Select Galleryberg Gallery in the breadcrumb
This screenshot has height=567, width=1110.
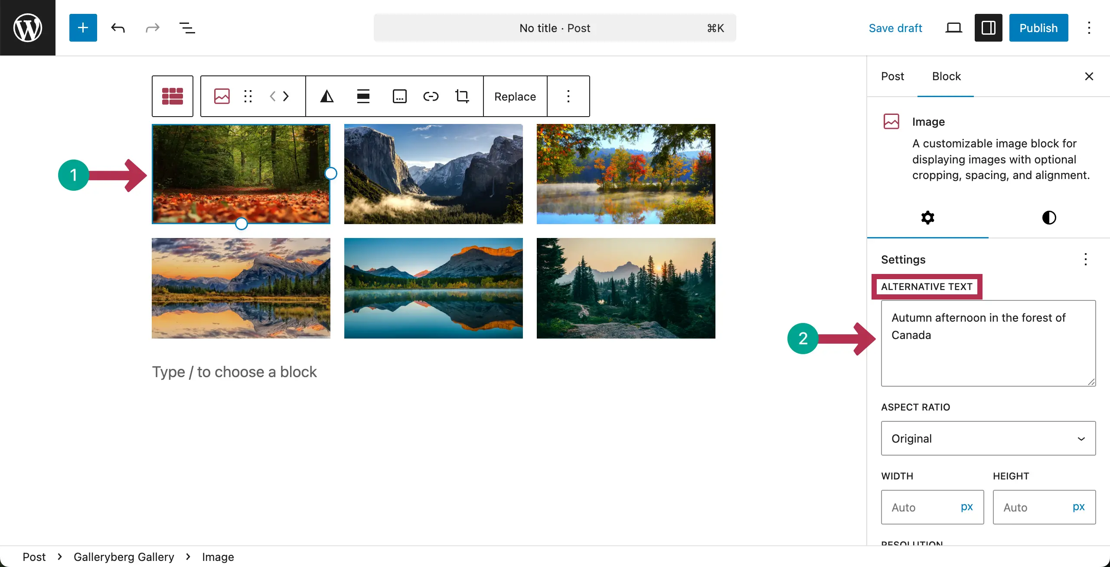(124, 557)
